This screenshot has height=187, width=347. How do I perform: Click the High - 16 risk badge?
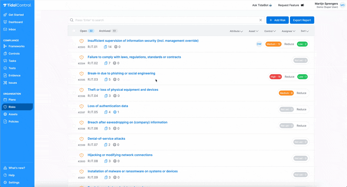(x=275, y=77)
